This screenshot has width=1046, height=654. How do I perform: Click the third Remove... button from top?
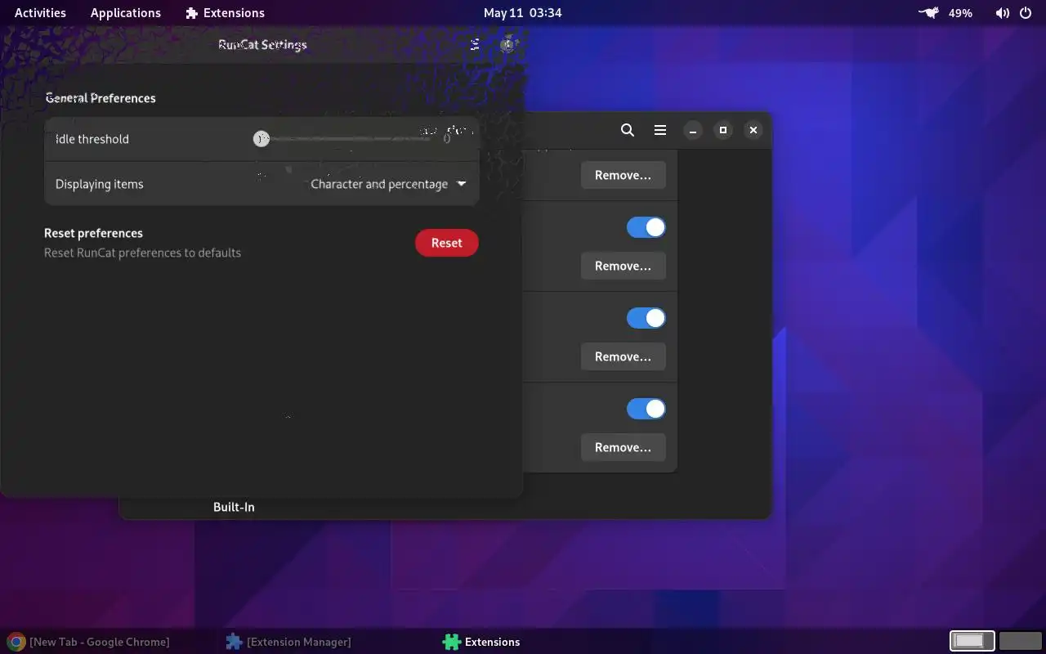pyautogui.click(x=623, y=356)
